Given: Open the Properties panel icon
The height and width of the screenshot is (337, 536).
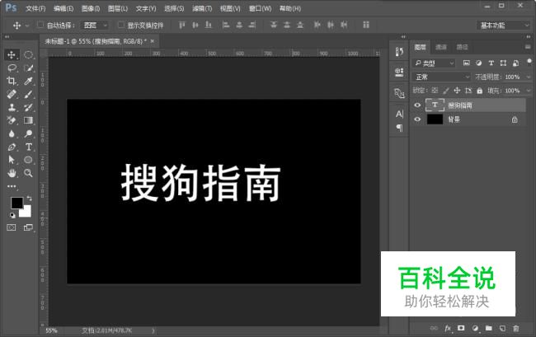Looking at the screenshot, I should coord(399,72).
